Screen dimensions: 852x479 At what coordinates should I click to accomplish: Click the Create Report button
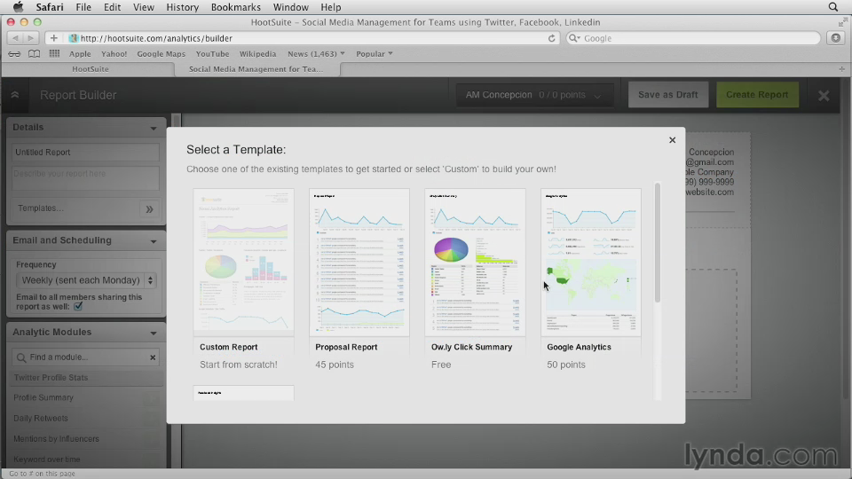click(757, 95)
